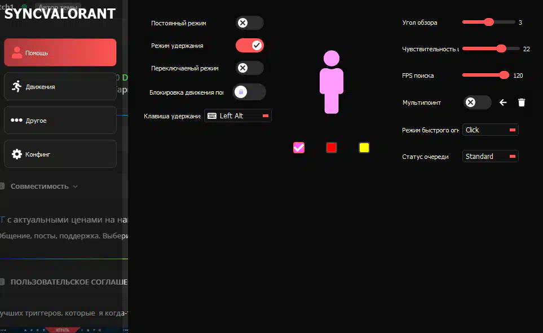Viewport: 543px width, 333px height.
Task: Click the back arrow next to Мультипоинт
Action: click(x=504, y=103)
